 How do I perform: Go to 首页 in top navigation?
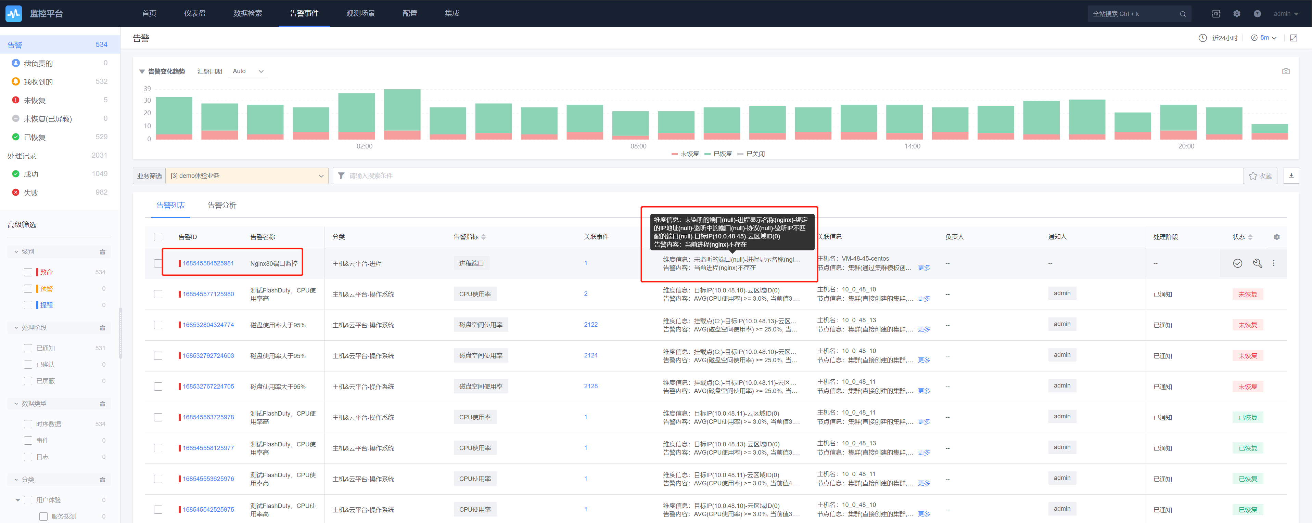click(x=149, y=13)
